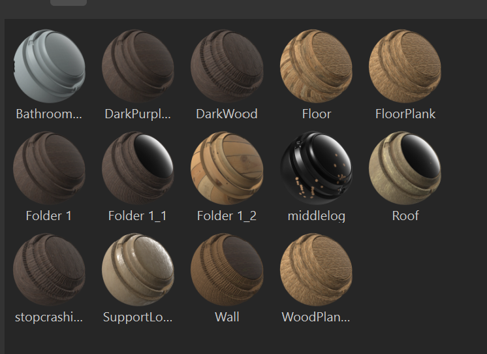487x354 pixels.
Task: Select the Wall material preview sphere
Action: pos(227,270)
